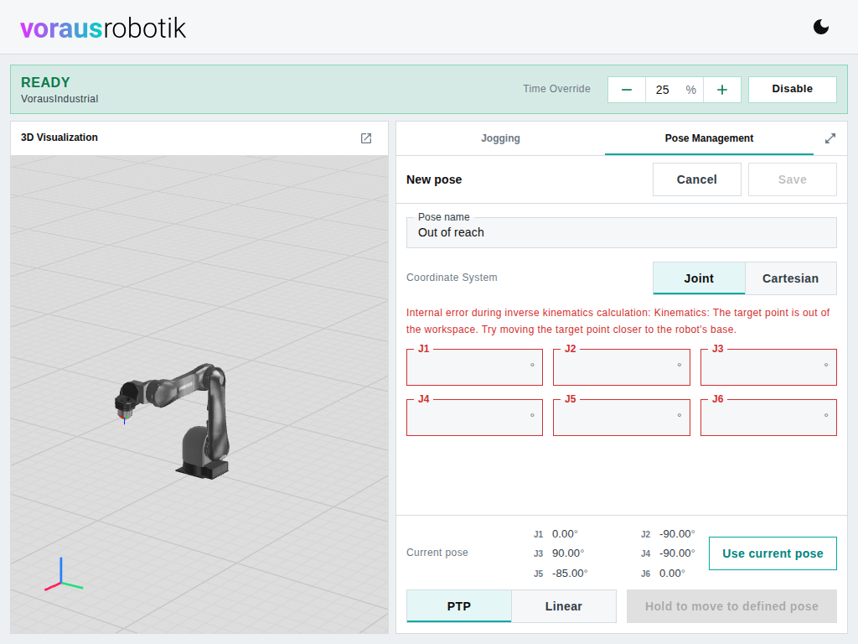Click the Time Override percent field

coord(675,90)
